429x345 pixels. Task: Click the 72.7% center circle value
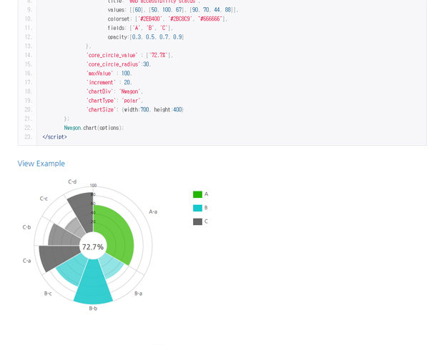(x=93, y=247)
